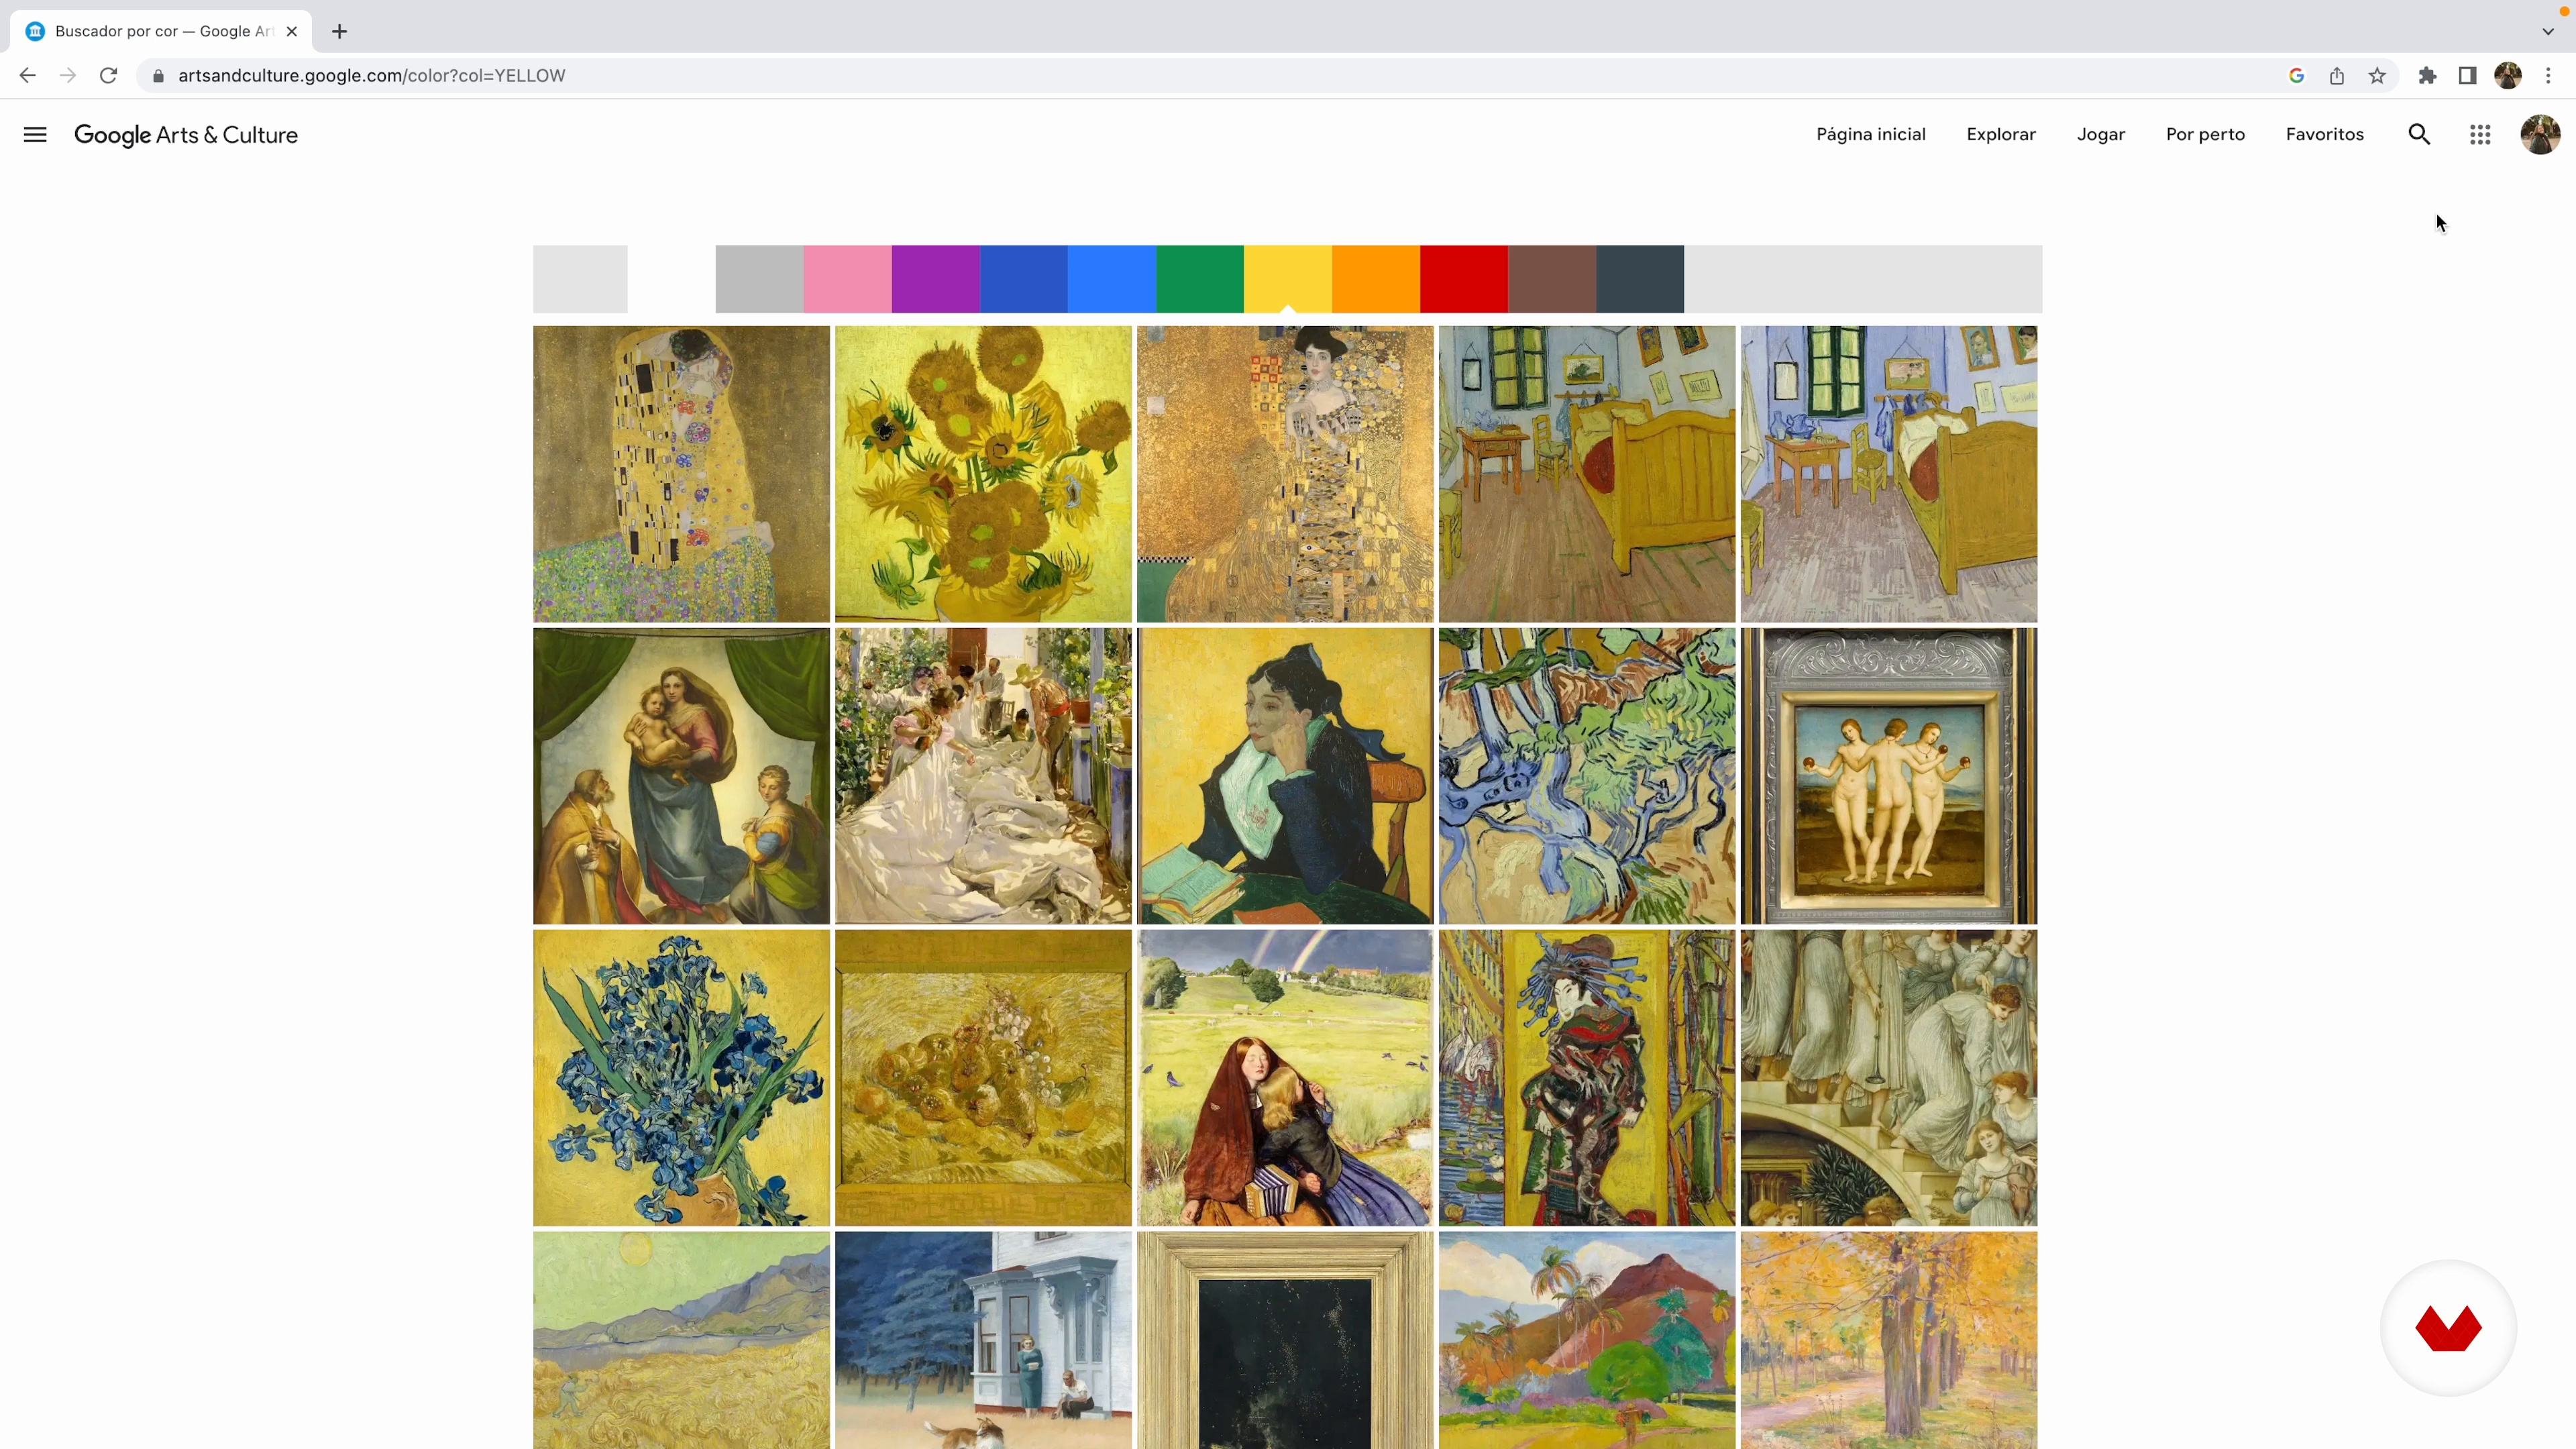Select the light blue color swatch
Viewport: 2576px width, 1449px height.
point(1112,279)
